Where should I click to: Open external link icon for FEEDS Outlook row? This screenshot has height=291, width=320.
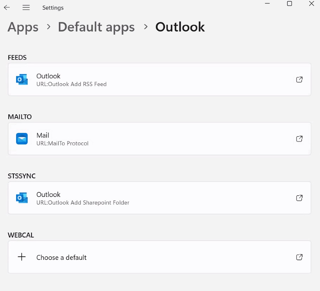[x=299, y=79]
